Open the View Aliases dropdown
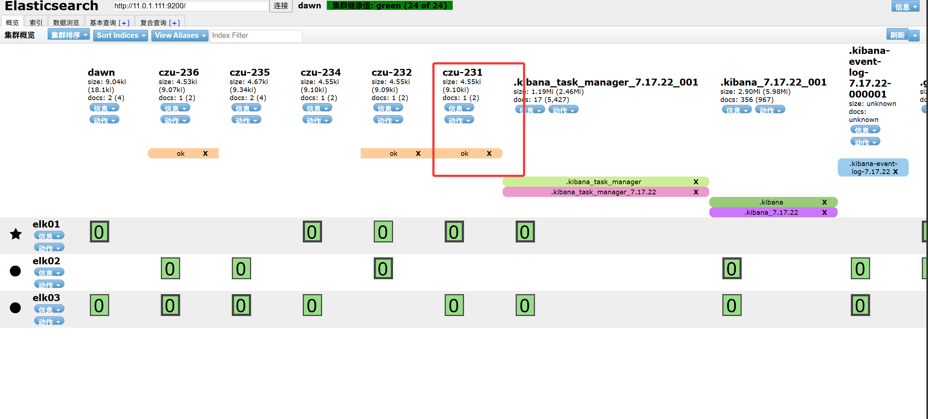This screenshot has width=928, height=419. coord(180,35)
